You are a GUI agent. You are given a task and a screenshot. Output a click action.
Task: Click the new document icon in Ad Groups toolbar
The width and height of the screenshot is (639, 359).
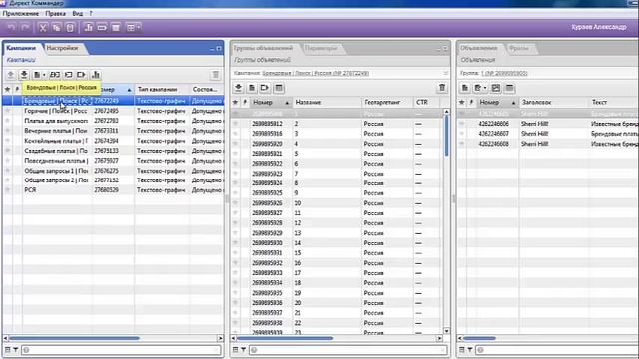(x=252, y=88)
